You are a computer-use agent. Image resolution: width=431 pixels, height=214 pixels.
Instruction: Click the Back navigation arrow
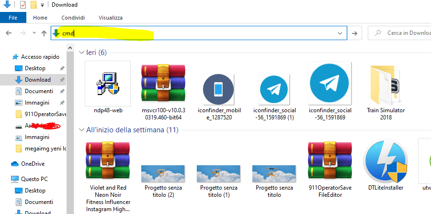(9, 33)
